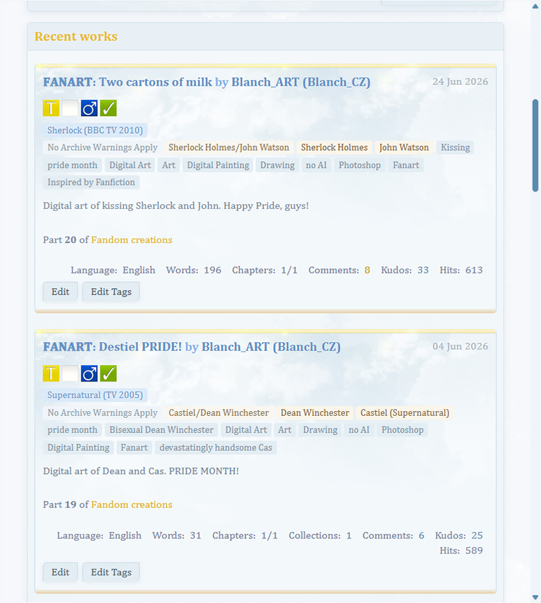Open the devastatingly handsome Cas tag
541x603 pixels.
[x=216, y=447]
